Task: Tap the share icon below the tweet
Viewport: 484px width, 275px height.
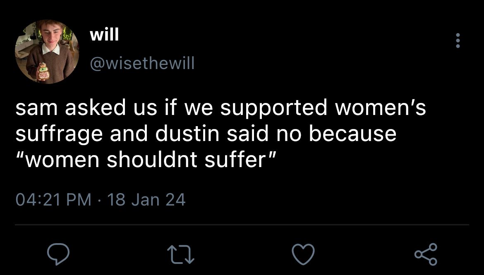Action: [426, 254]
